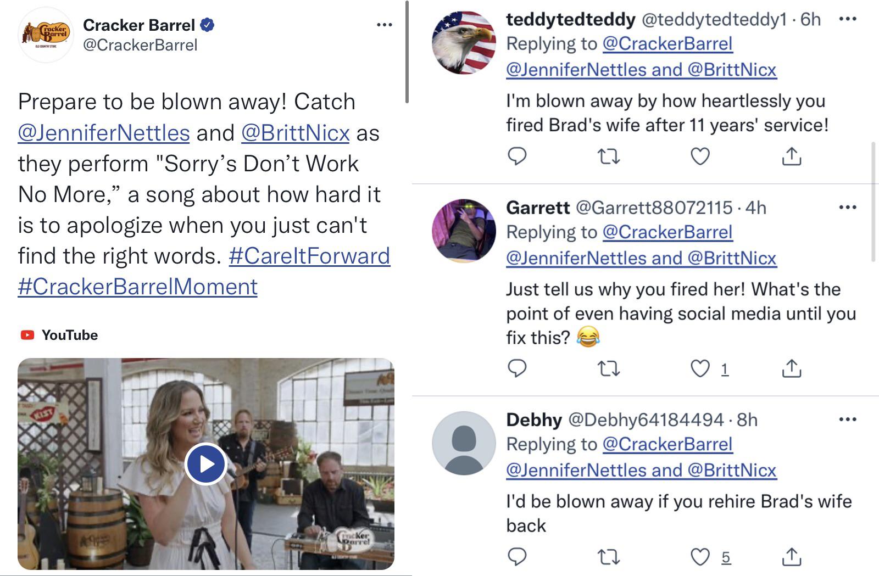Open options menu on Cracker Barrel's tweet
The width and height of the screenshot is (879, 576).
click(x=386, y=24)
